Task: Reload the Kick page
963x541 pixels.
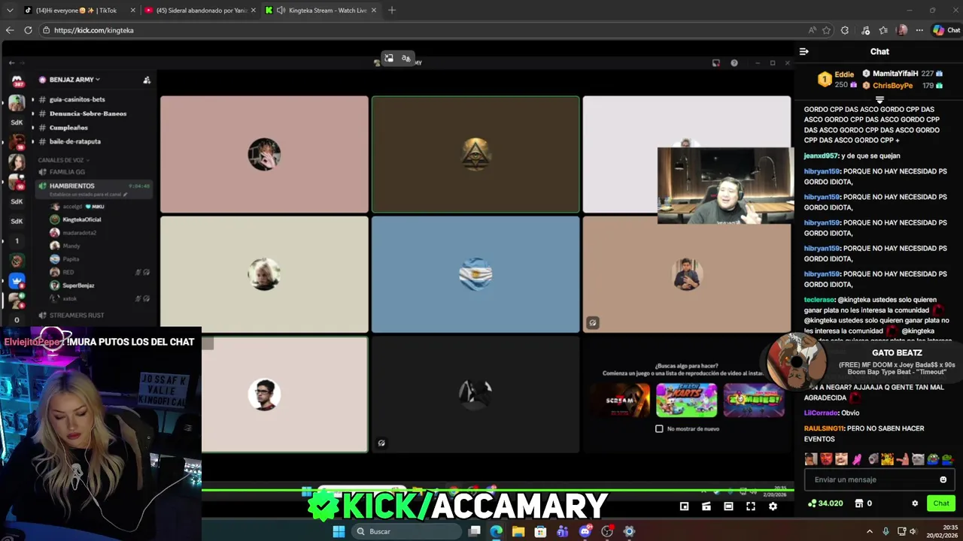Action: click(28, 30)
